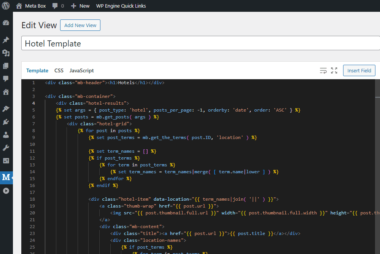This screenshot has width=380, height=254.
Task: Enter fullscreen mode for the editor
Action: [334, 70]
